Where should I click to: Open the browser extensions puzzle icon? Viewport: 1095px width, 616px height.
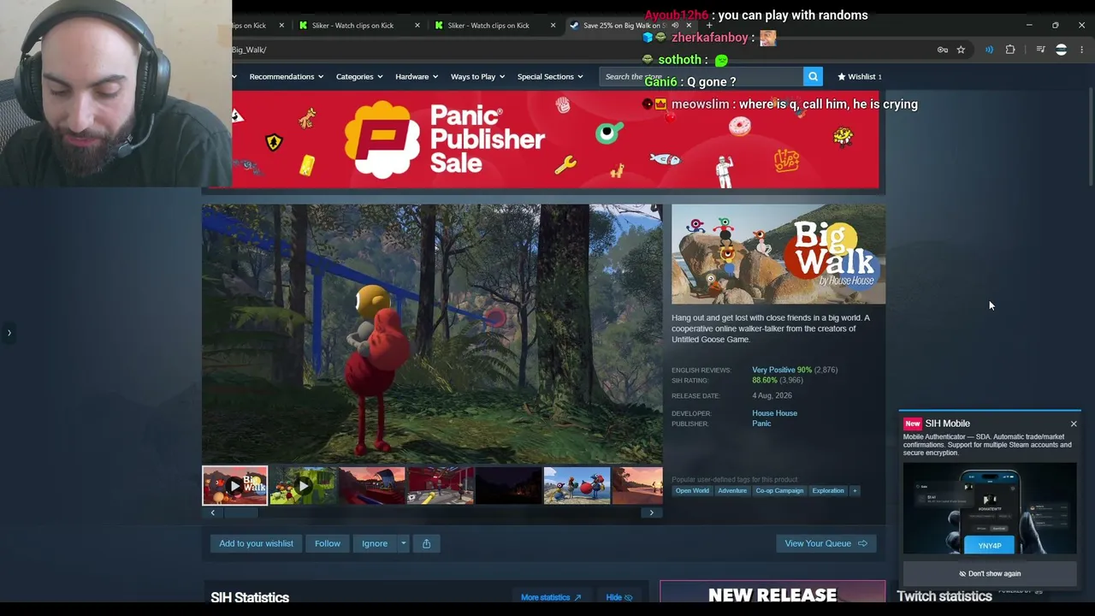[x=1010, y=50]
